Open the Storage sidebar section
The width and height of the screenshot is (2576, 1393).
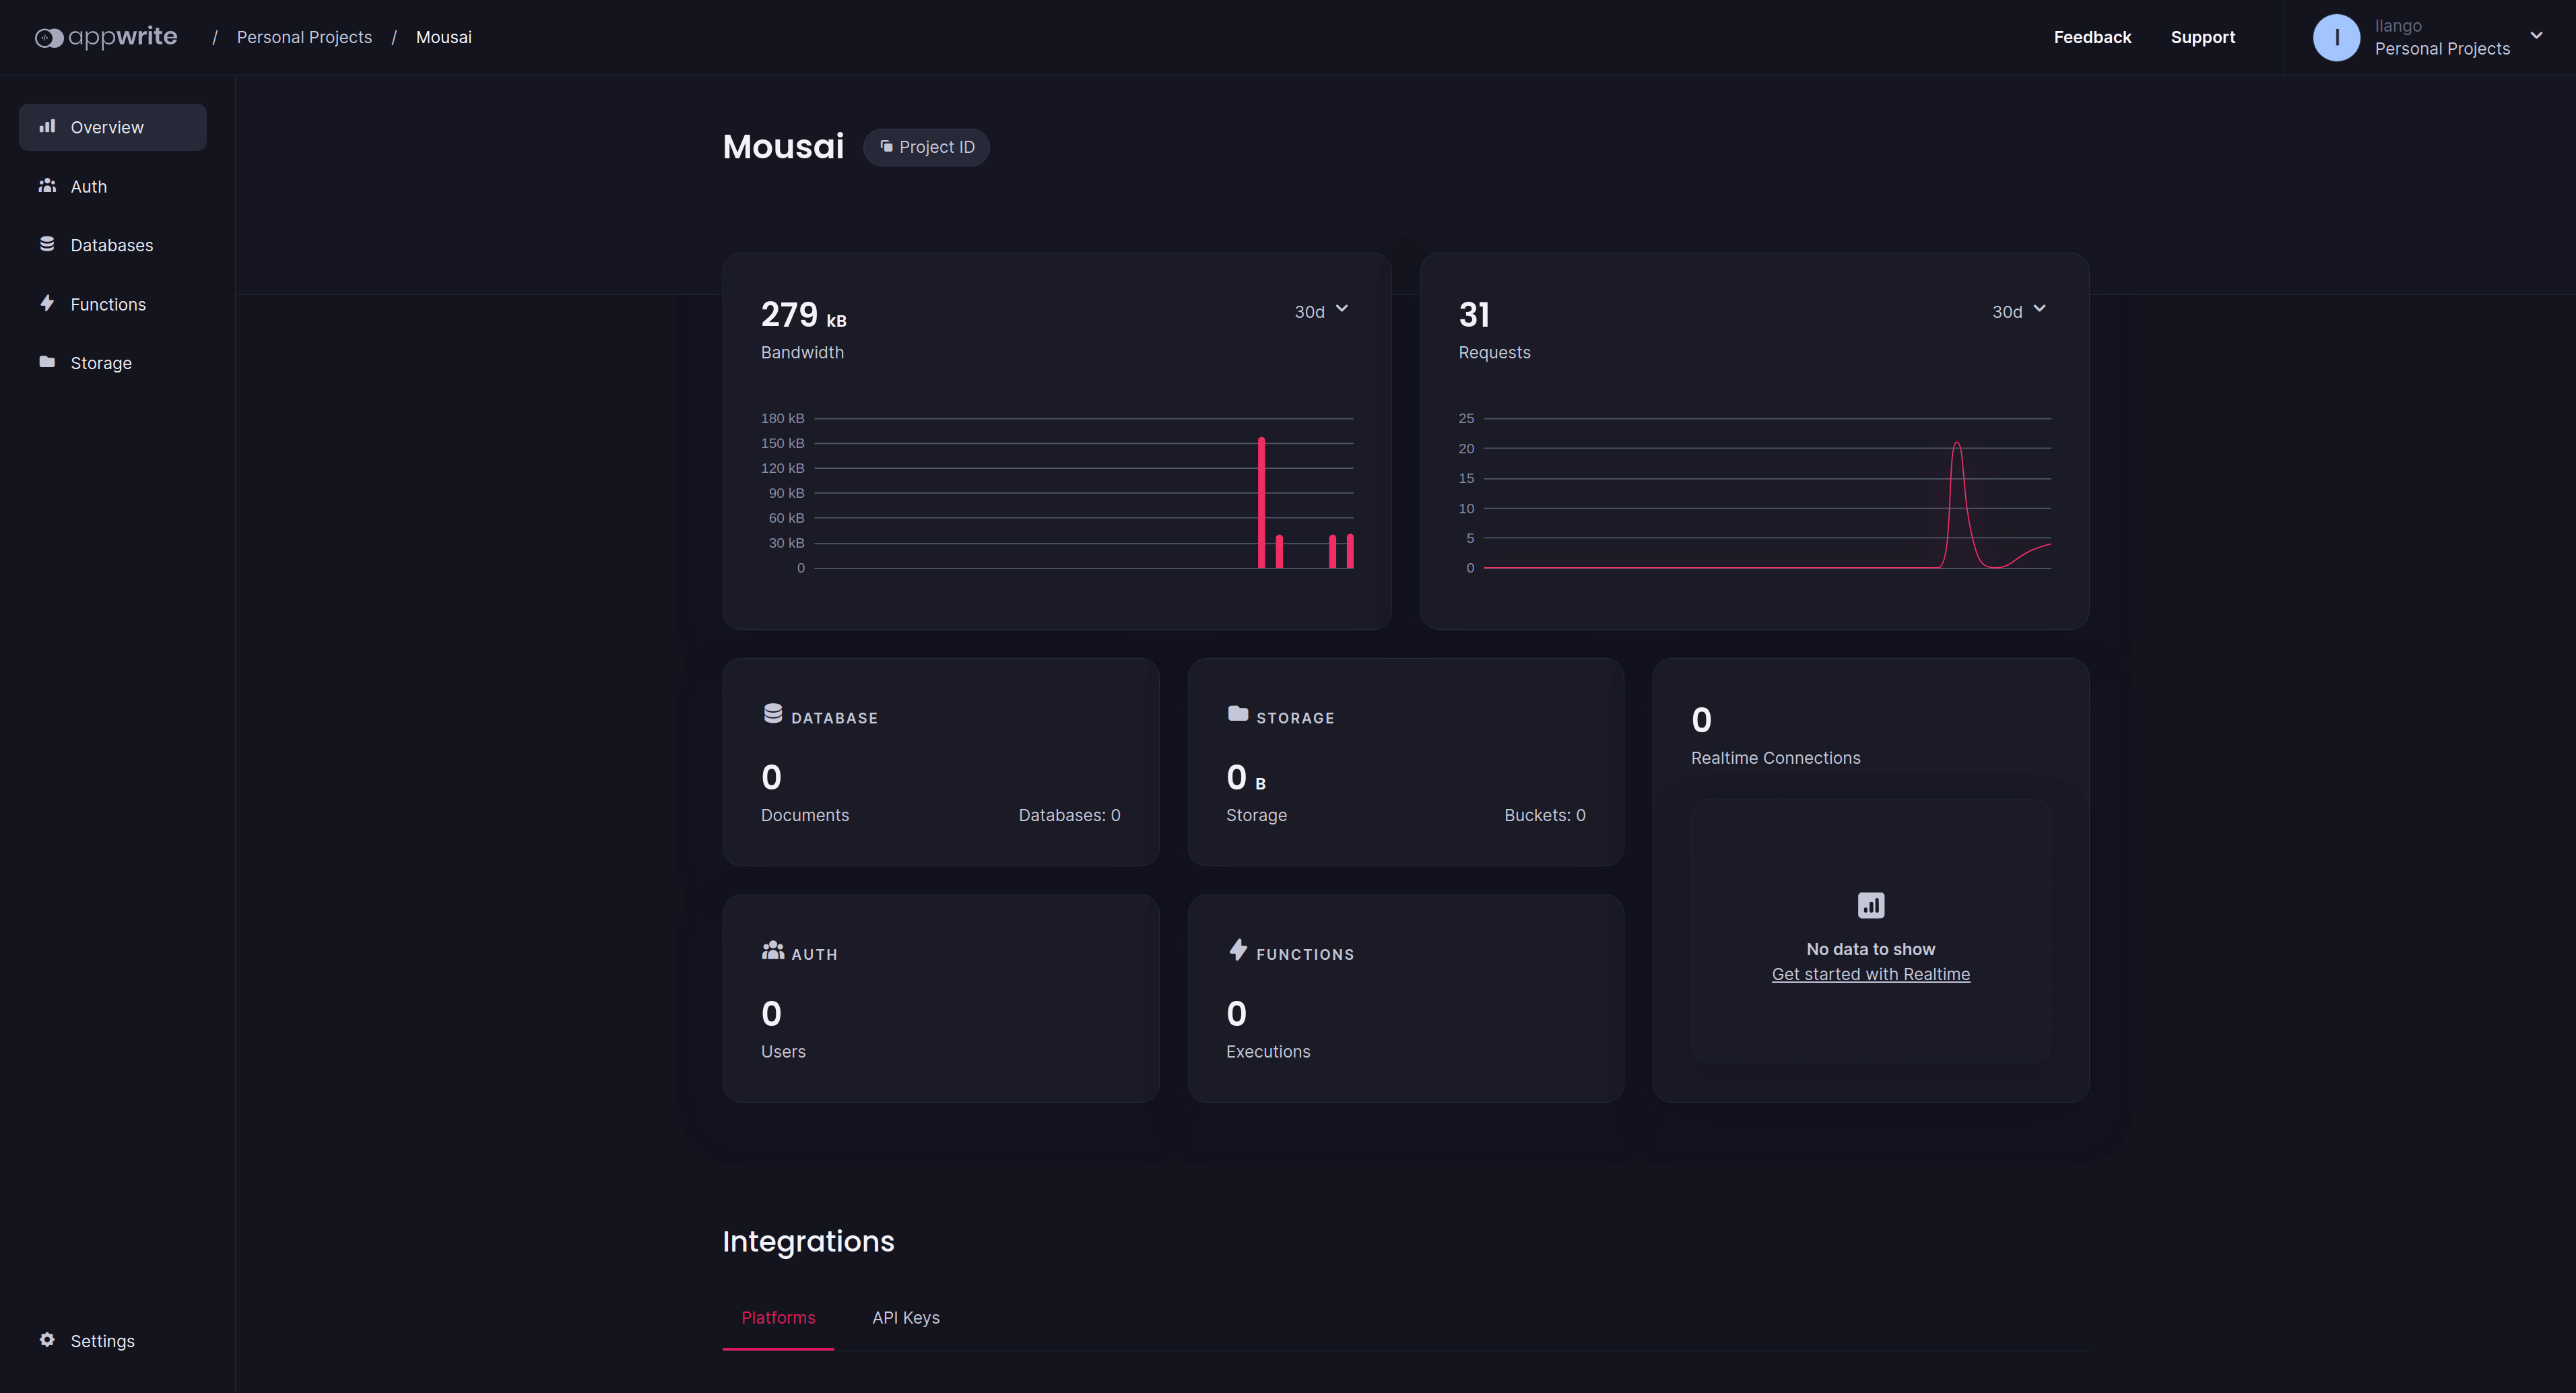point(100,363)
